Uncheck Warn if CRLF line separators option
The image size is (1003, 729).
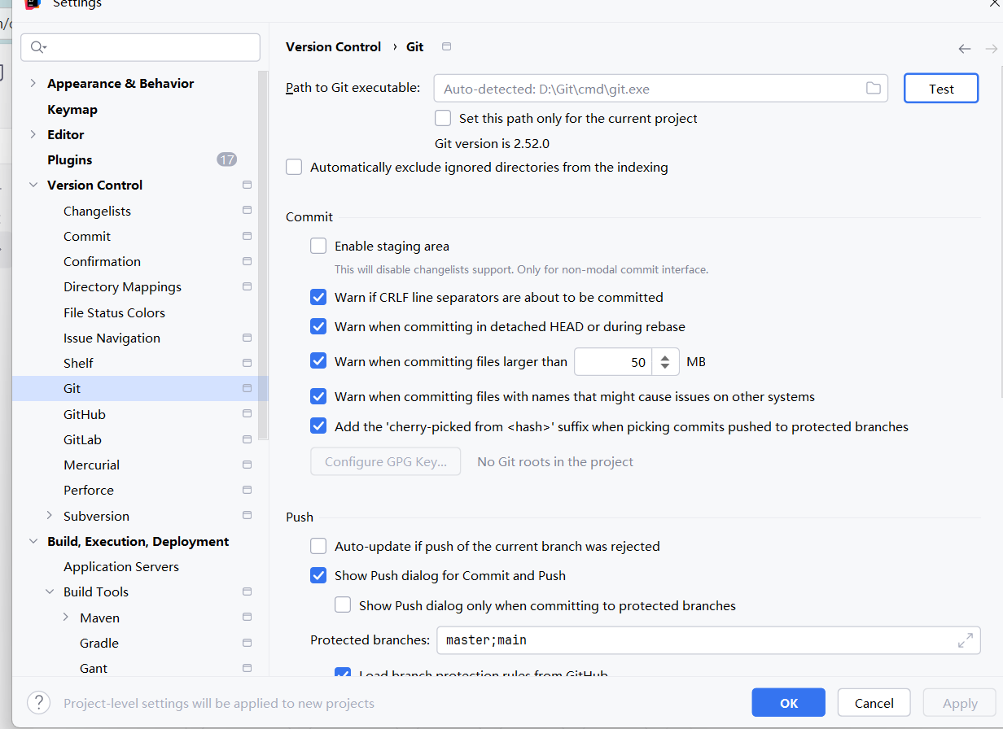tap(318, 297)
